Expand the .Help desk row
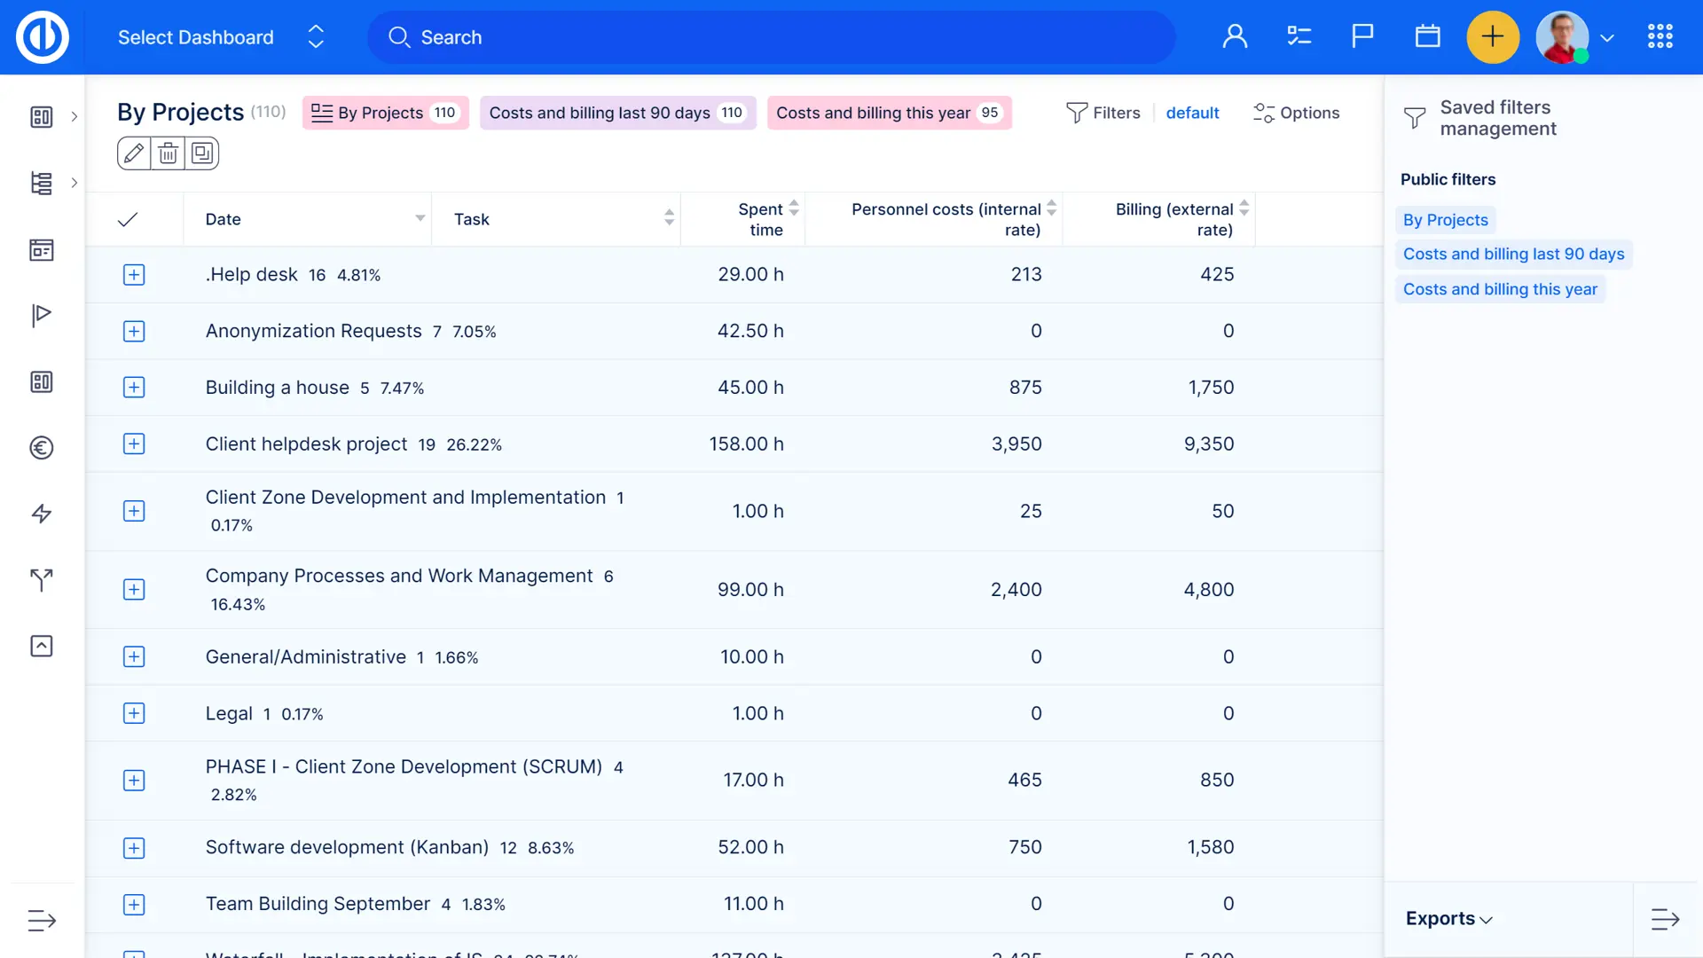This screenshot has height=958, width=1703. click(x=134, y=275)
